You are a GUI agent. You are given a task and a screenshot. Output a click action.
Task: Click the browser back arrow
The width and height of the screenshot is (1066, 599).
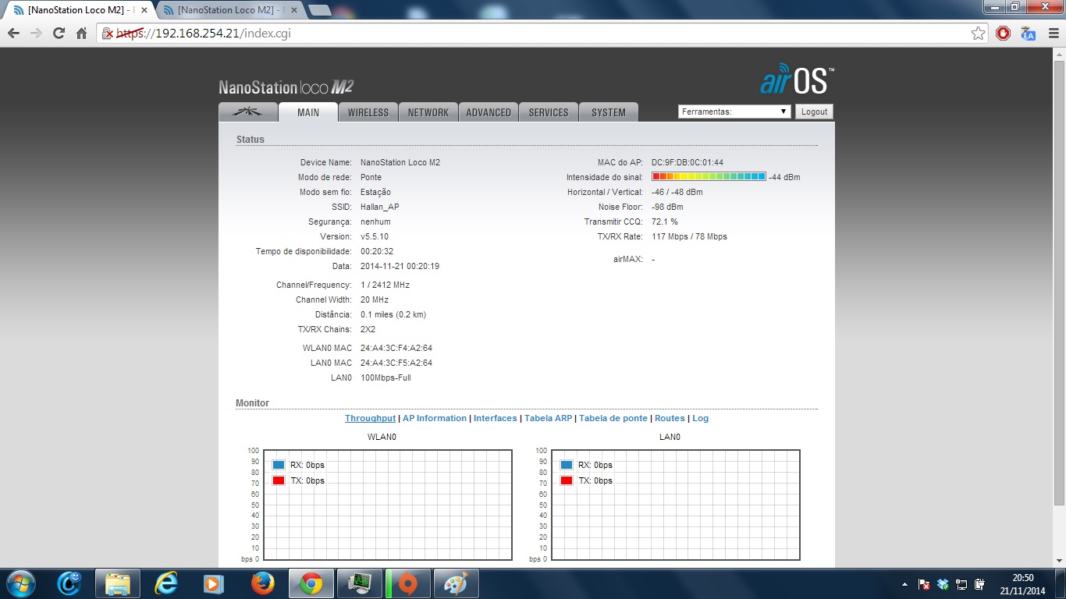point(13,34)
